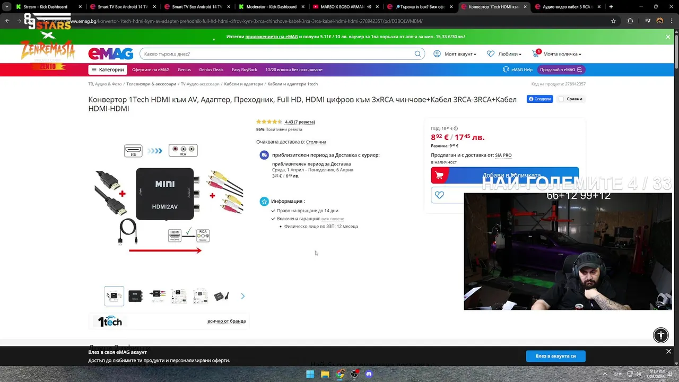679x382 pixels.
Task: Select the sixth angled converter thumbnail
Action: [x=222, y=296]
